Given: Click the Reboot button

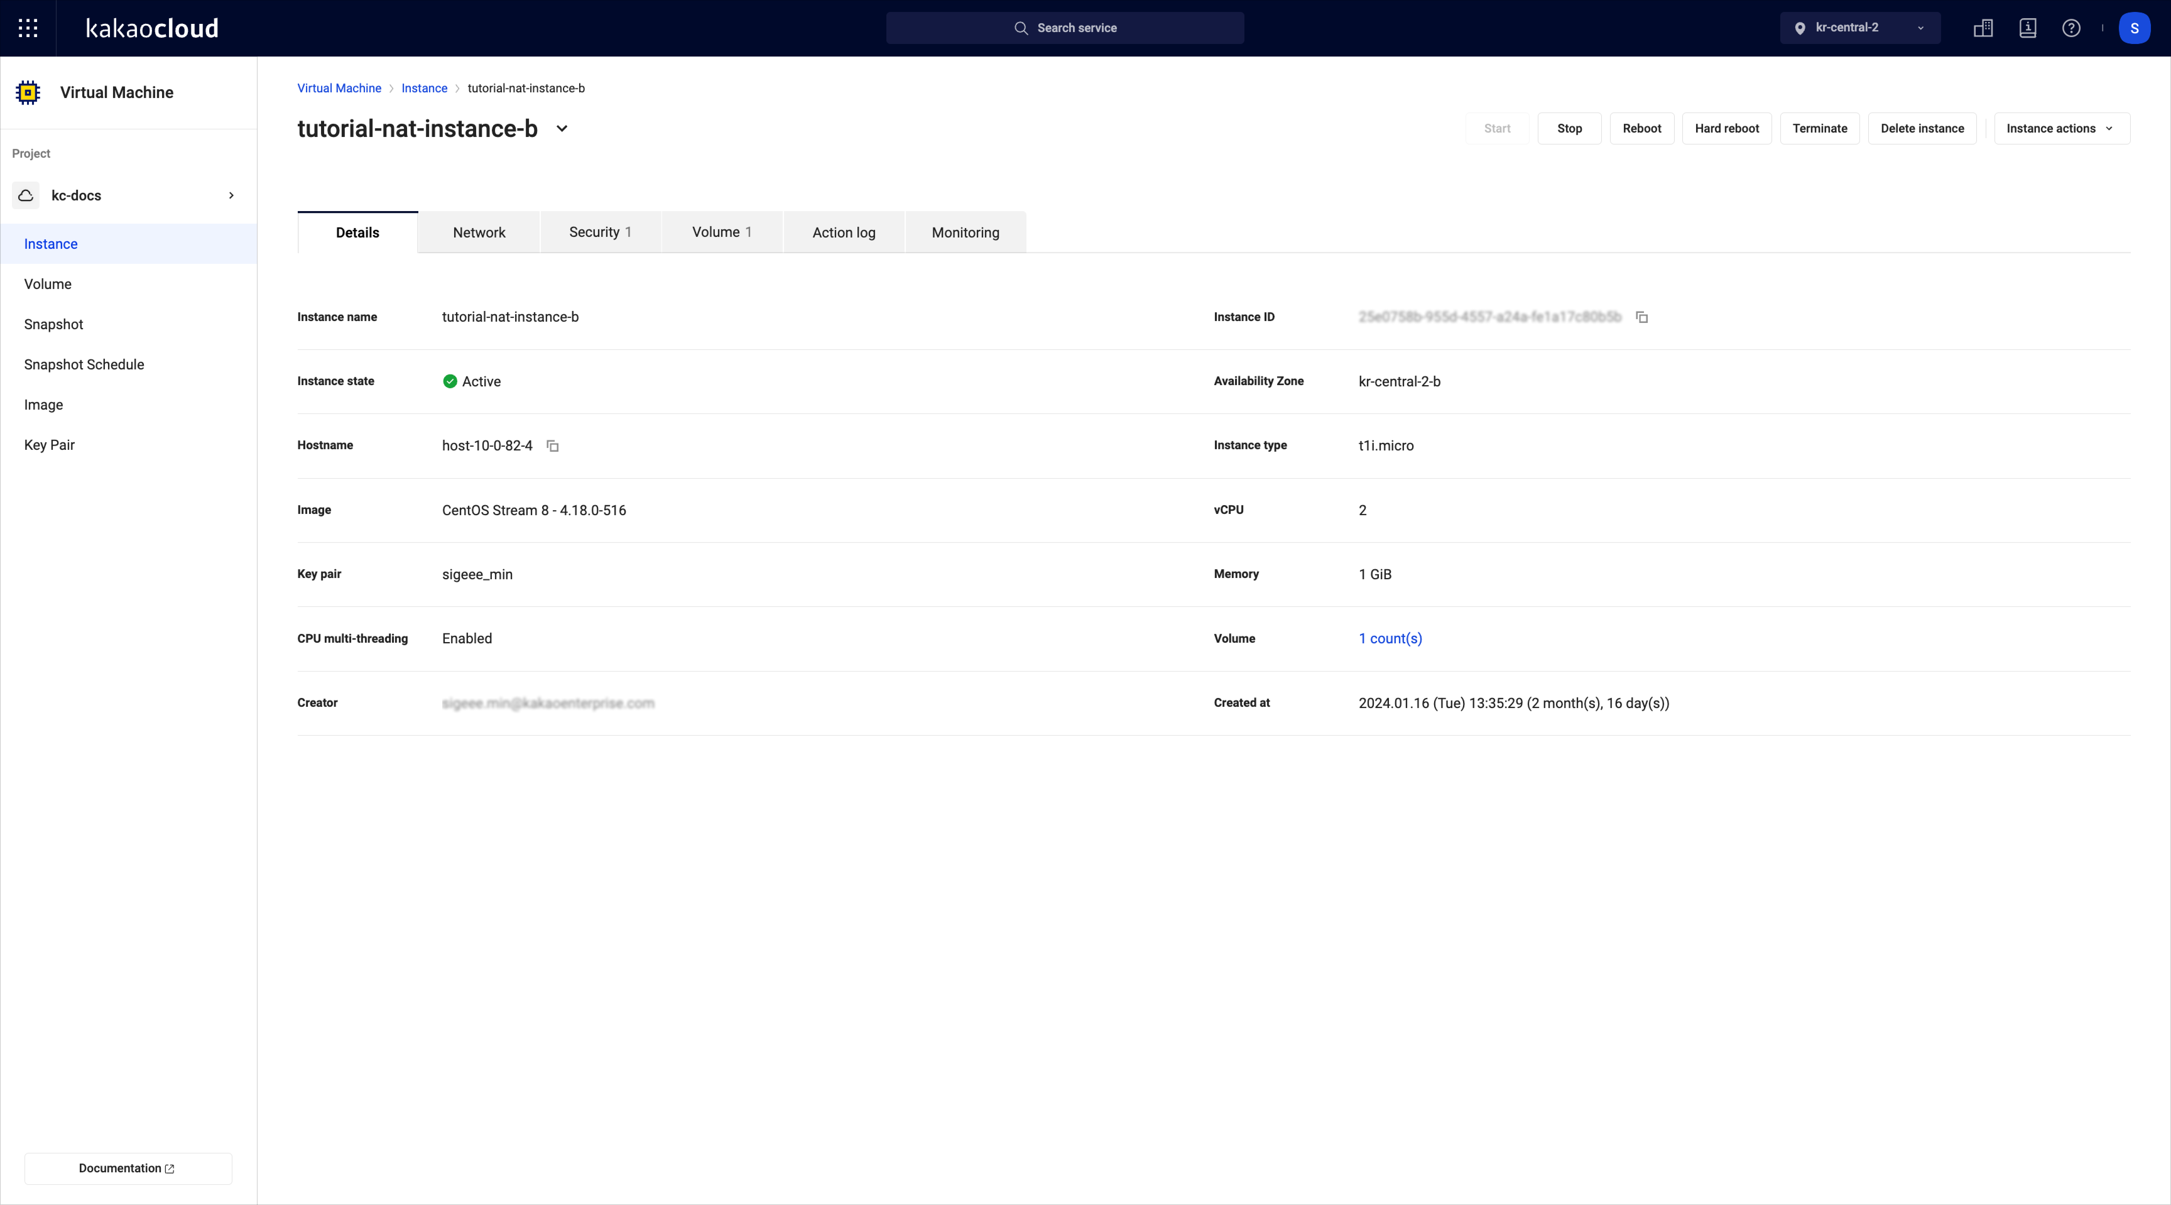Looking at the screenshot, I should pyautogui.click(x=1642, y=128).
